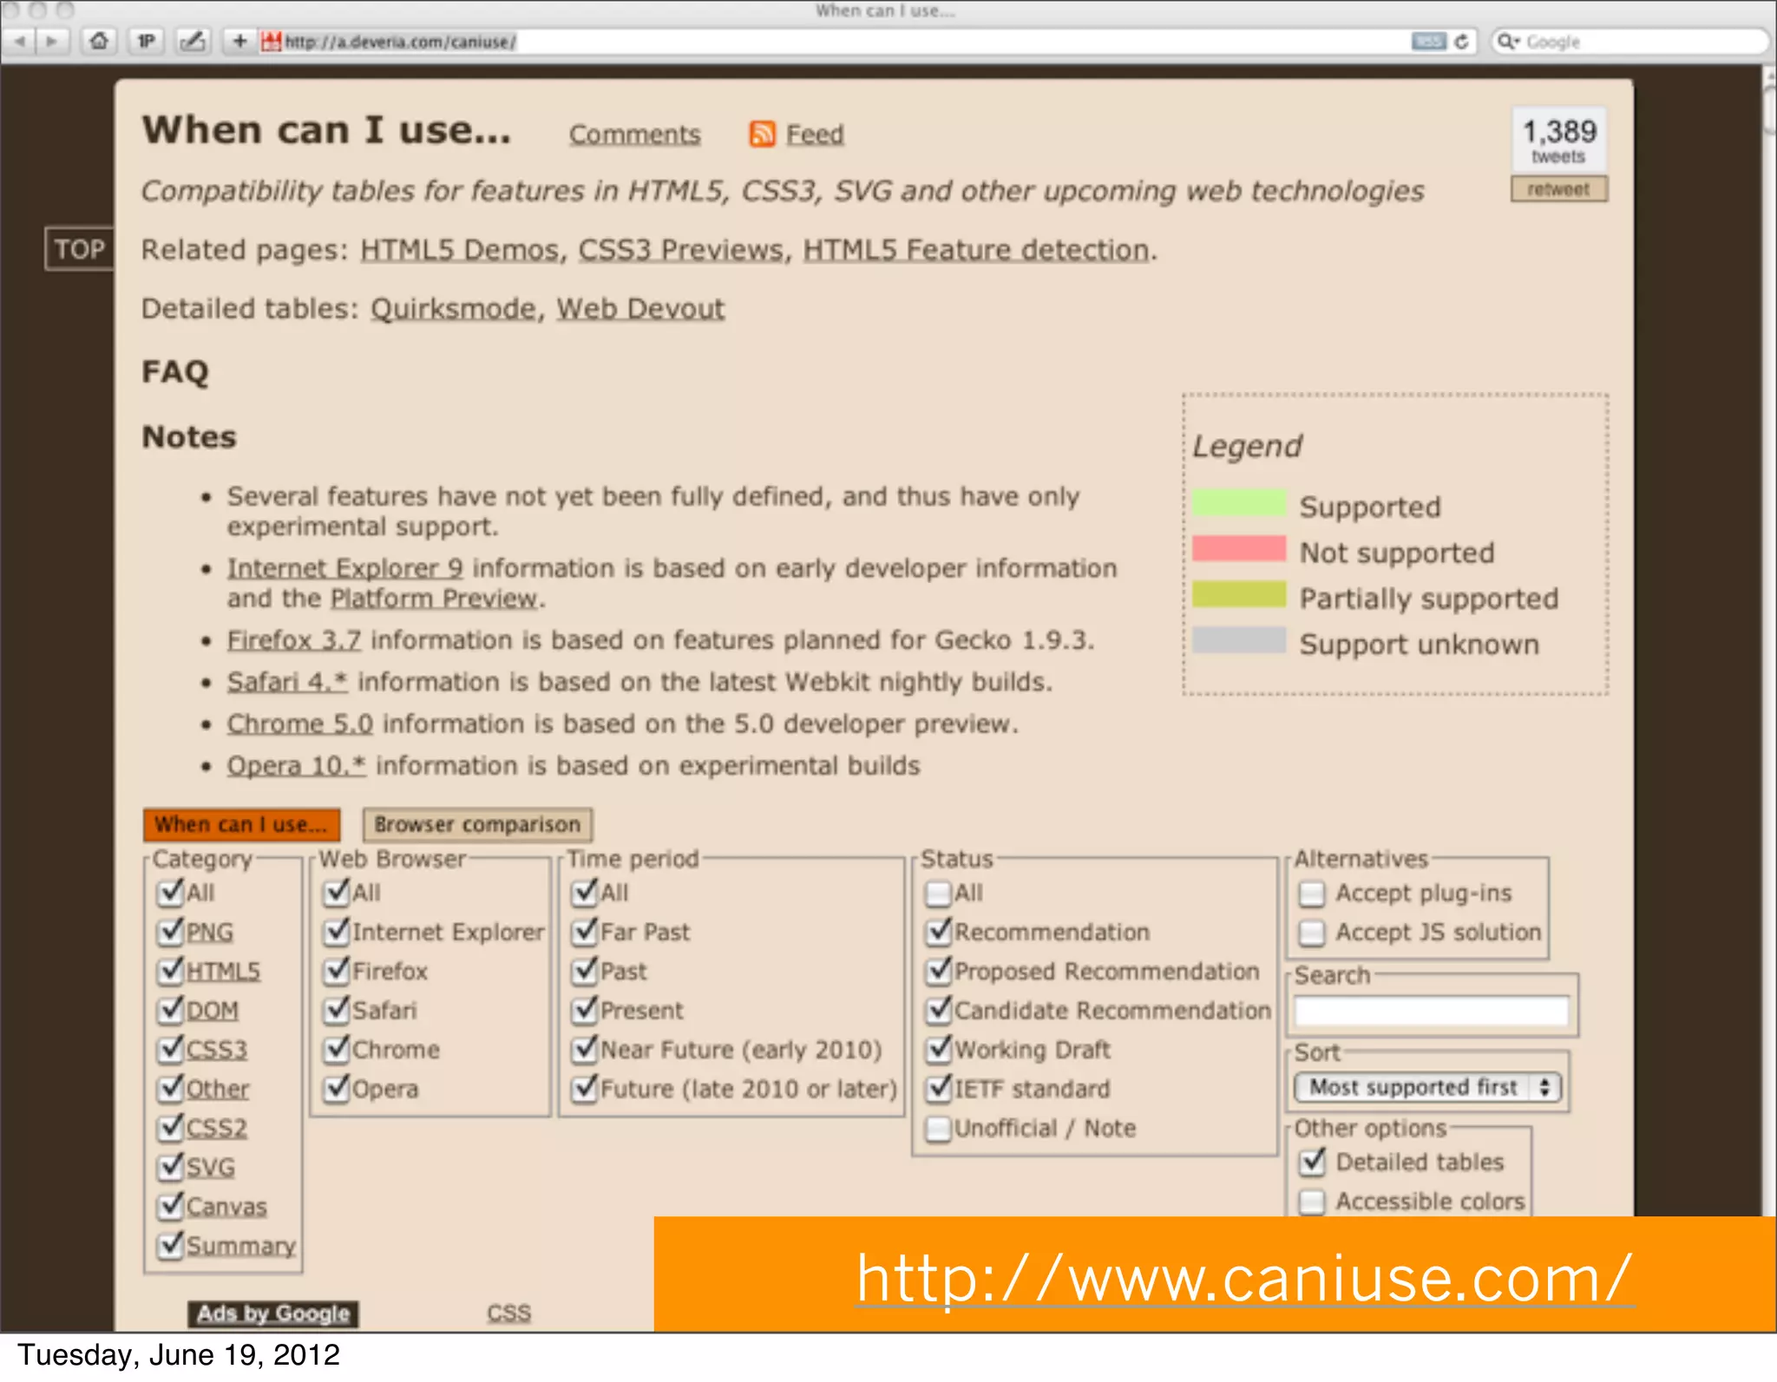The height and width of the screenshot is (1382, 1777).
Task: Click the browser back arrow button
Action: 19,42
